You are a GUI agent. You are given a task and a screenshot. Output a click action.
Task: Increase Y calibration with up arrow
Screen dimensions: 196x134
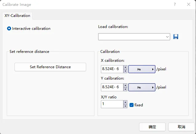click(x=125, y=86)
